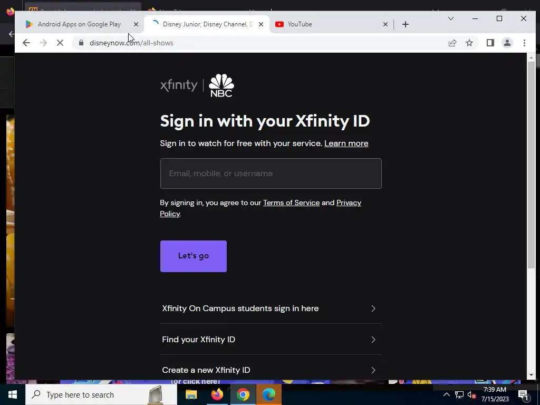
Task: Click the back arrow in the background Firefox window
Action: (12, 34)
